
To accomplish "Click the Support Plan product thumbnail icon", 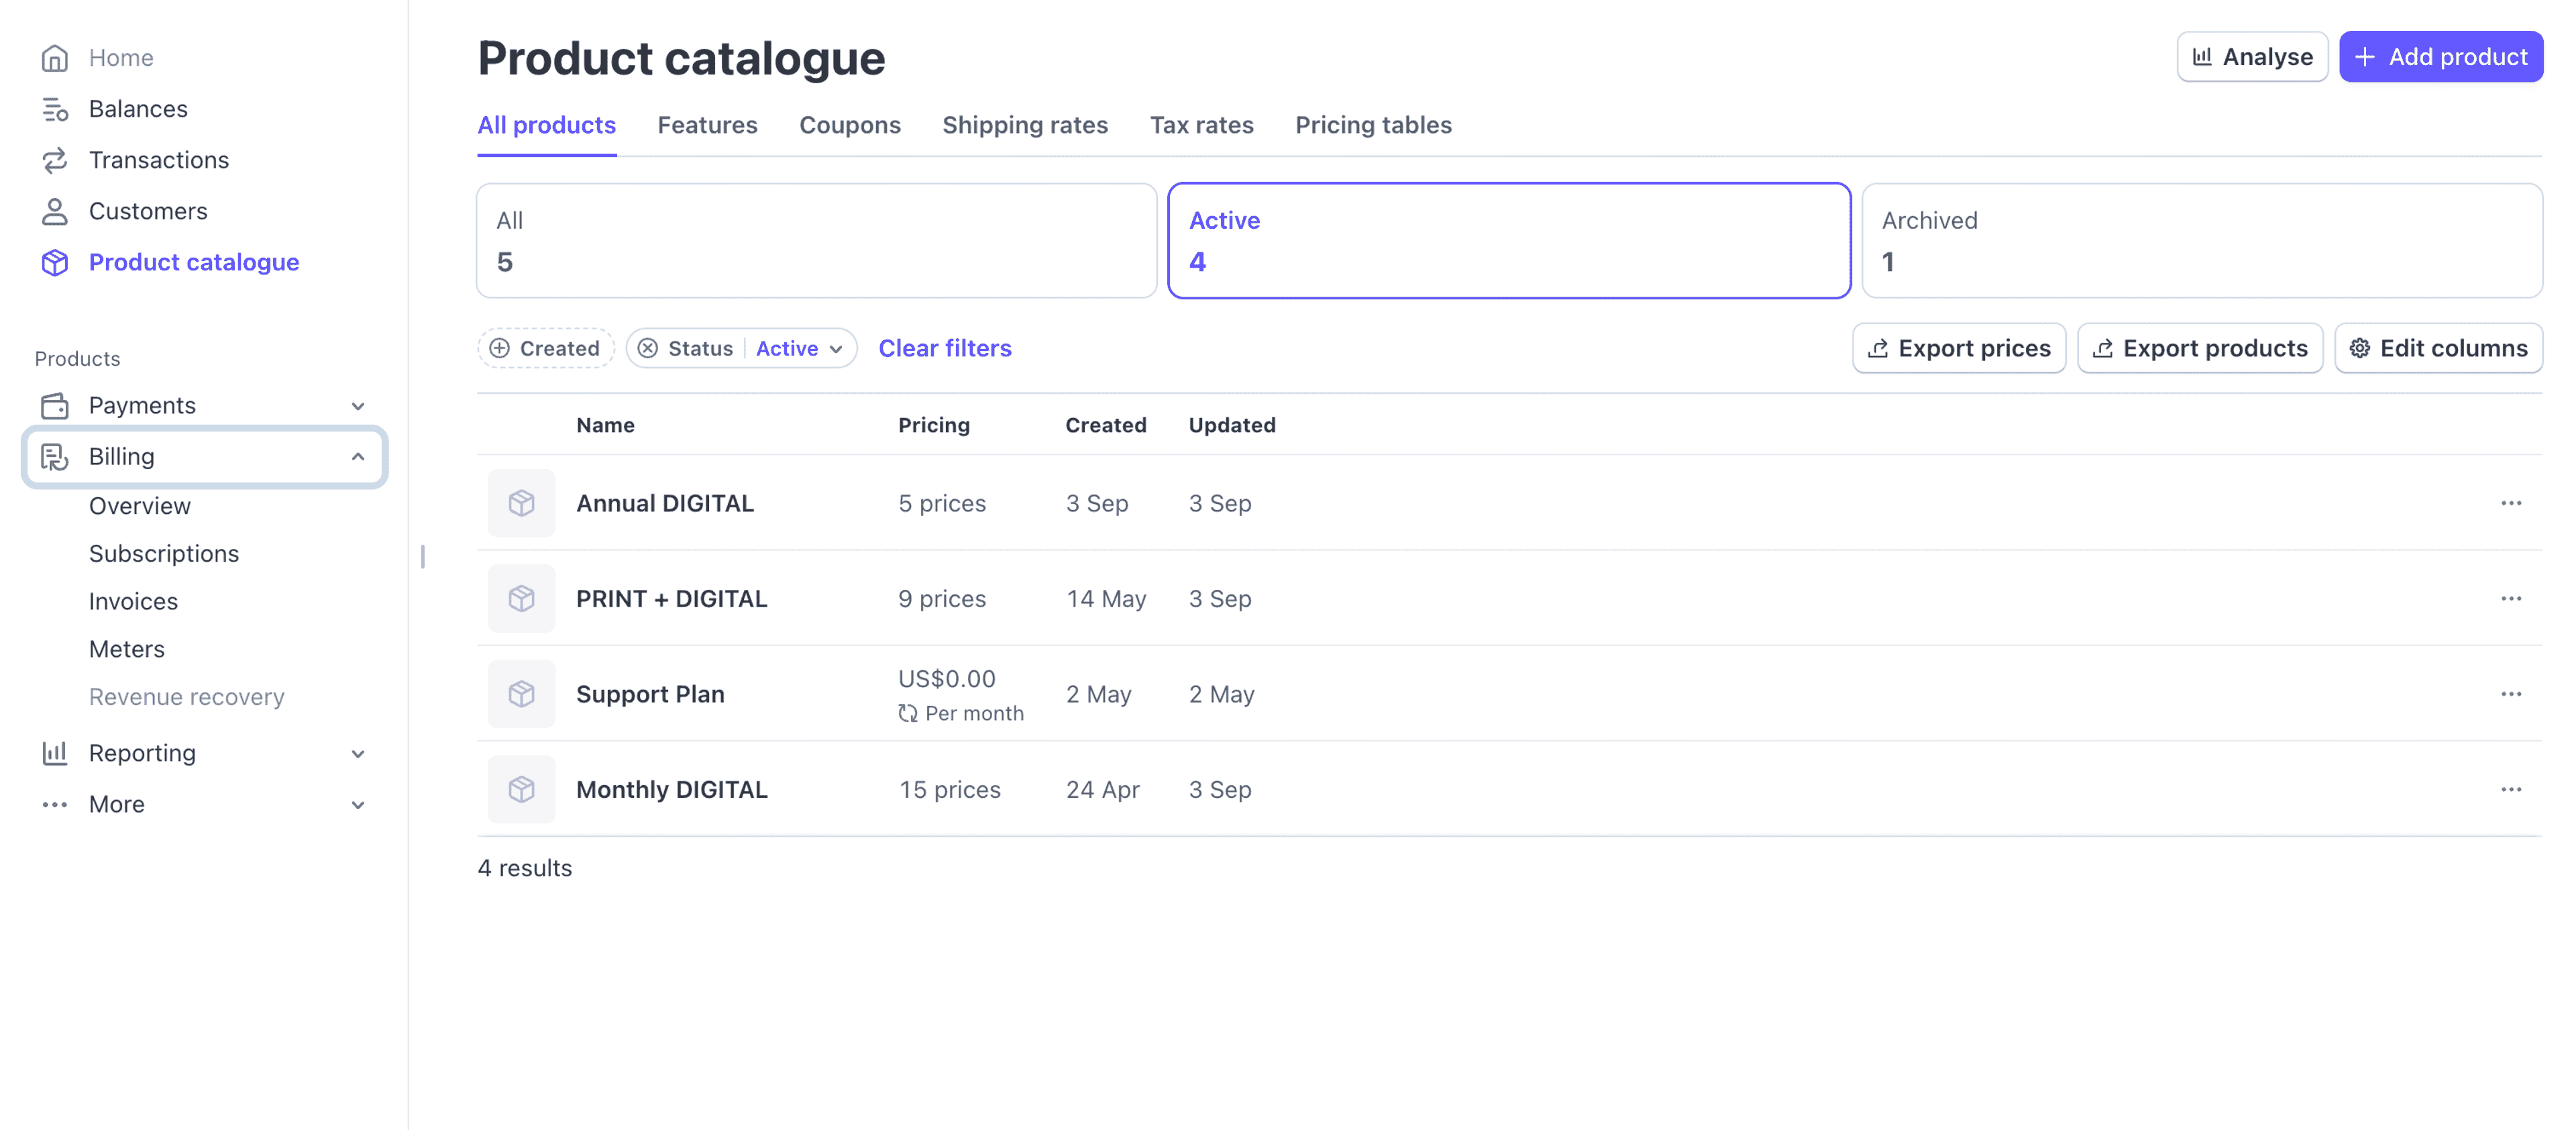I will tap(521, 694).
